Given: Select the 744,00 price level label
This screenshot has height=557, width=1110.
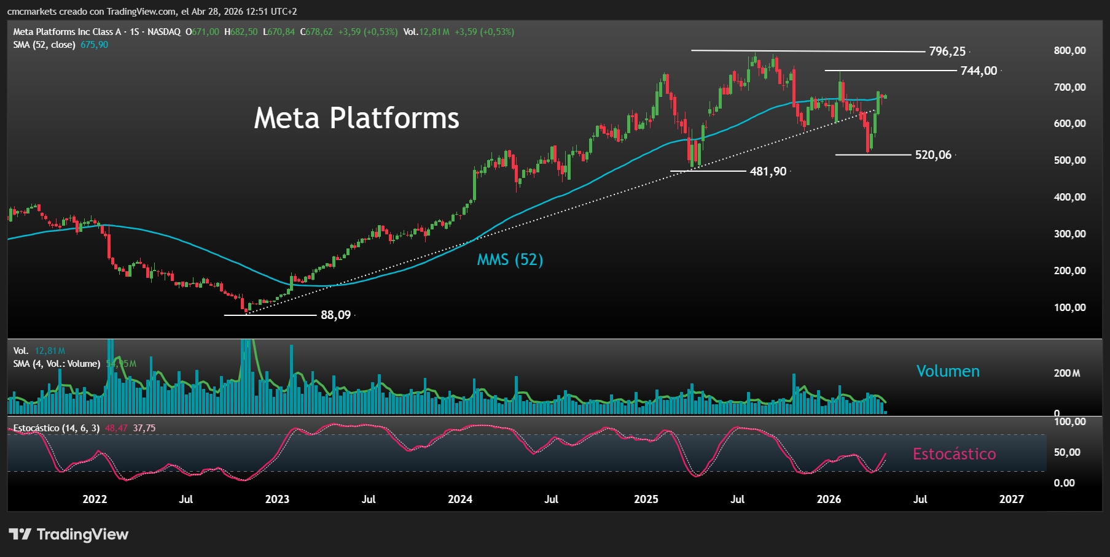Looking at the screenshot, I should point(979,71).
